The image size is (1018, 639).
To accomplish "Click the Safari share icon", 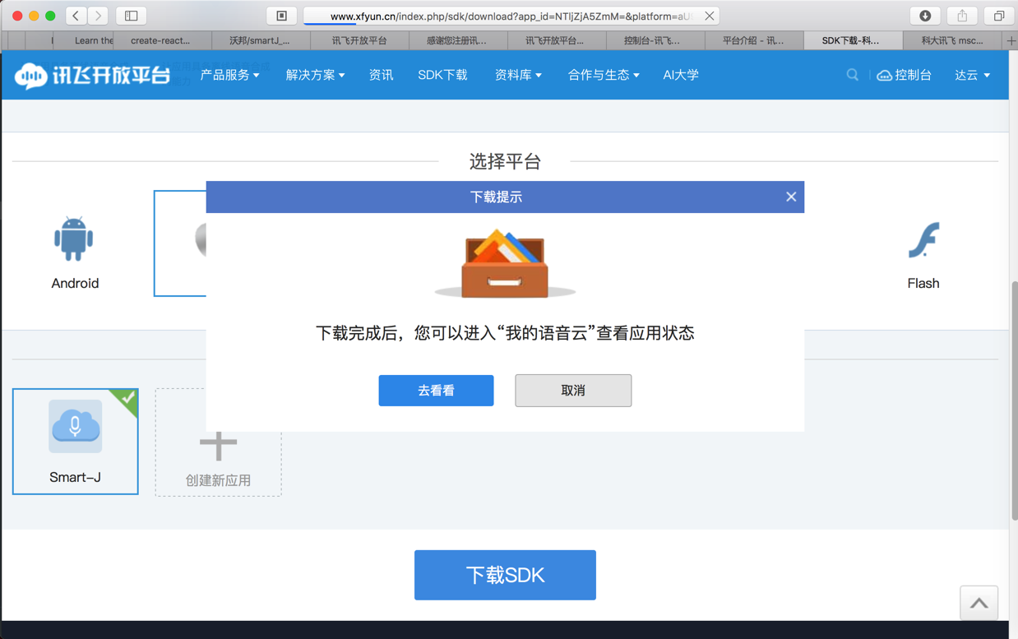I will (962, 16).
